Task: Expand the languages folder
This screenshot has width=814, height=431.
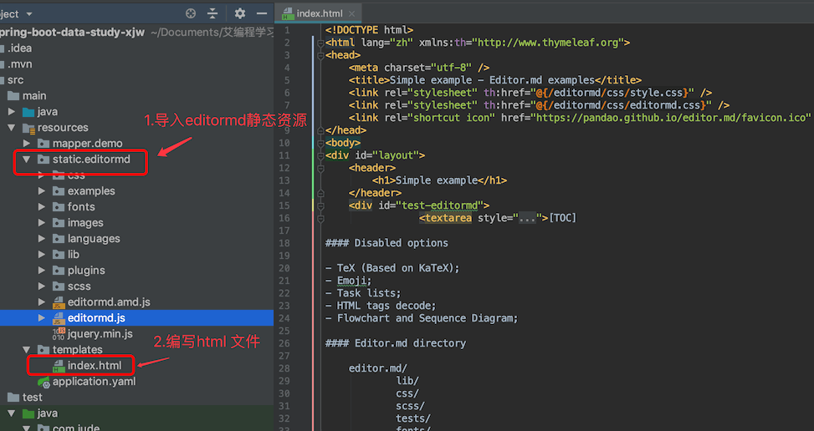Action: [x=42, y=238]
